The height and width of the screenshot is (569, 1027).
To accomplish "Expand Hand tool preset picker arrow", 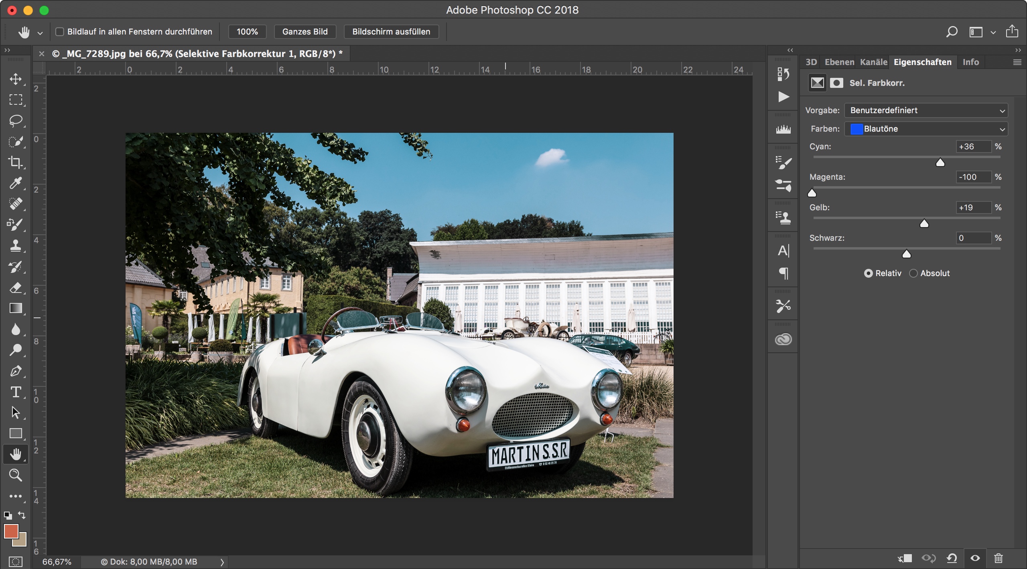I will 40,33.
